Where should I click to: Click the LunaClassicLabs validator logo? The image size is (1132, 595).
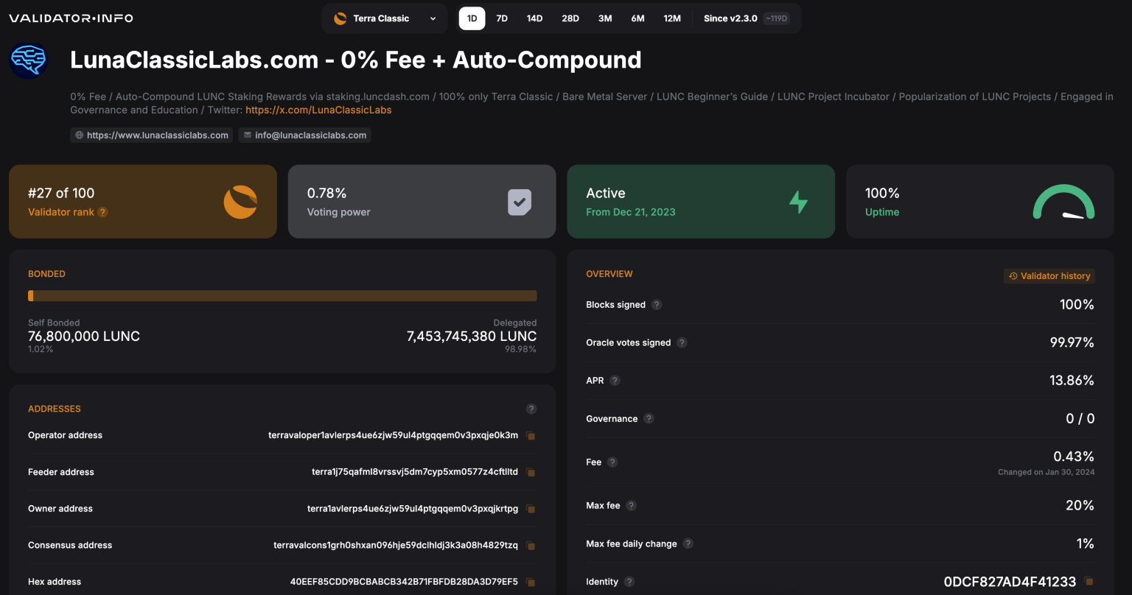click(29, 60)
